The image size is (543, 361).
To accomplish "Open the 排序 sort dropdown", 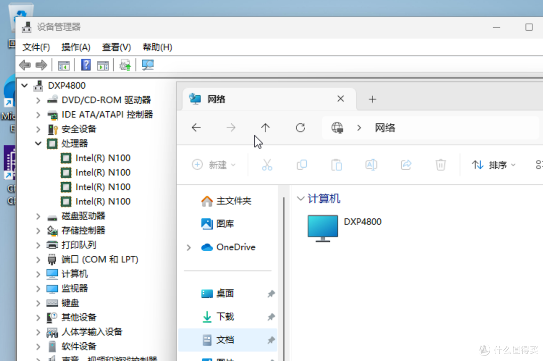I will tap(494, 165).
